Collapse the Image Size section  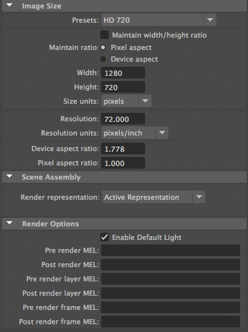pos(9,5)
